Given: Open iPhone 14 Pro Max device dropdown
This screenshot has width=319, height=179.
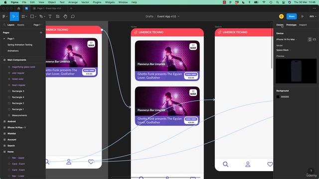Looking at the screenshot, I should (x=287, y=39).
